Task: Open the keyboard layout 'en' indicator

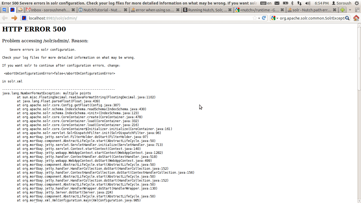Action: coord(266,3)
